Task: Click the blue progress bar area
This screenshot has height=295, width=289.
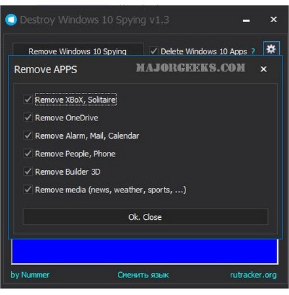Action: coord(145,251)
